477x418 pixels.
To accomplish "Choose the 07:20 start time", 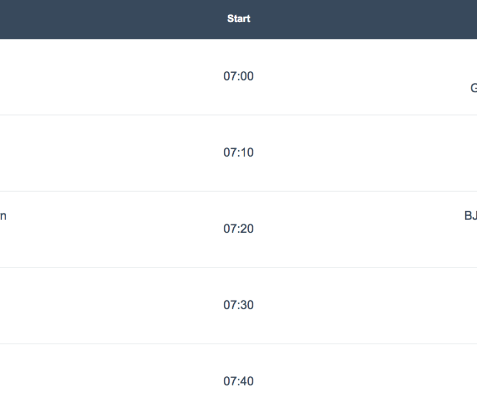I will pyautogui.click(x=238, y=229).
